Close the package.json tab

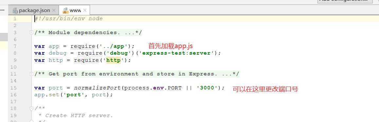click(x=54, y=10)
